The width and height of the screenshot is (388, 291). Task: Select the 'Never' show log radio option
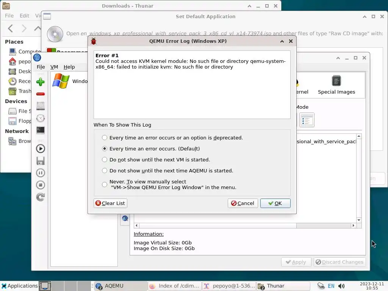point(105,185)
